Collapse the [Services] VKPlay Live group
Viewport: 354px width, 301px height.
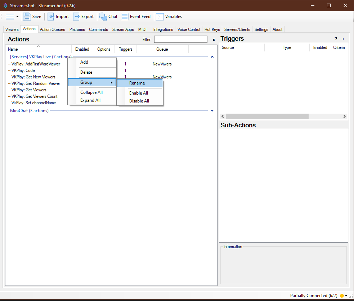click(x=212, y=57)
